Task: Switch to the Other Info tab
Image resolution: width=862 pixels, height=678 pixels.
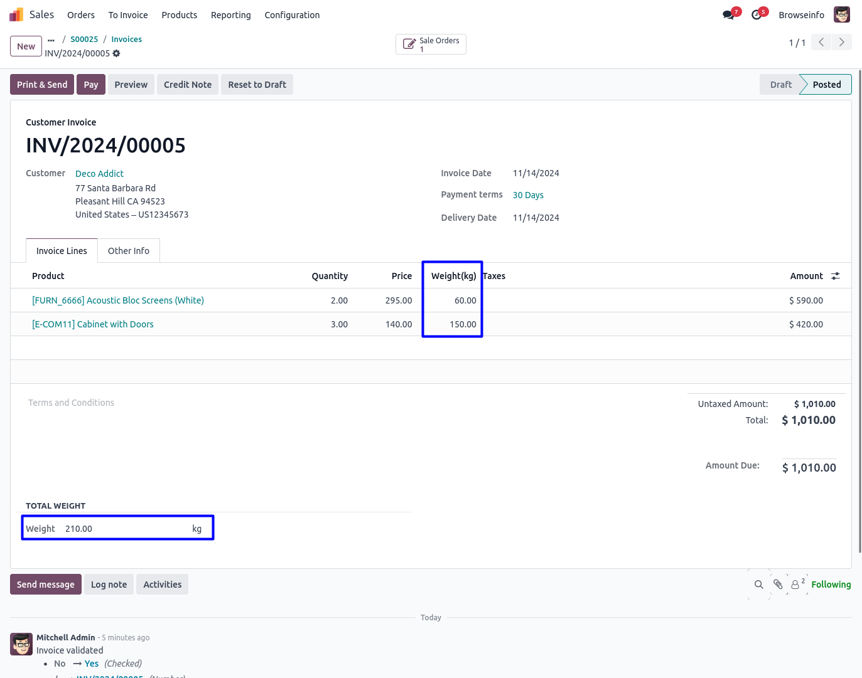Action: (x=128, y=251)
